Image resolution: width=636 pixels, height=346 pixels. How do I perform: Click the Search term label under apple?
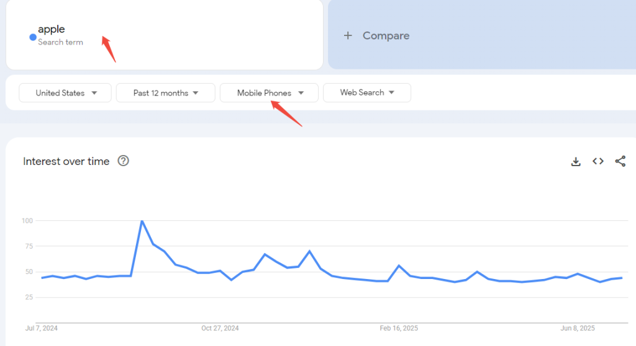pos(60,42)
